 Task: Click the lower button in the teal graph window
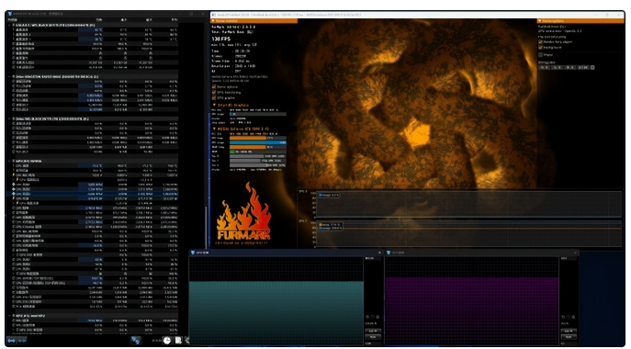tap(373, 337)
